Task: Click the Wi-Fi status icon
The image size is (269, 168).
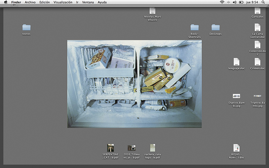Action: (222, 2)
